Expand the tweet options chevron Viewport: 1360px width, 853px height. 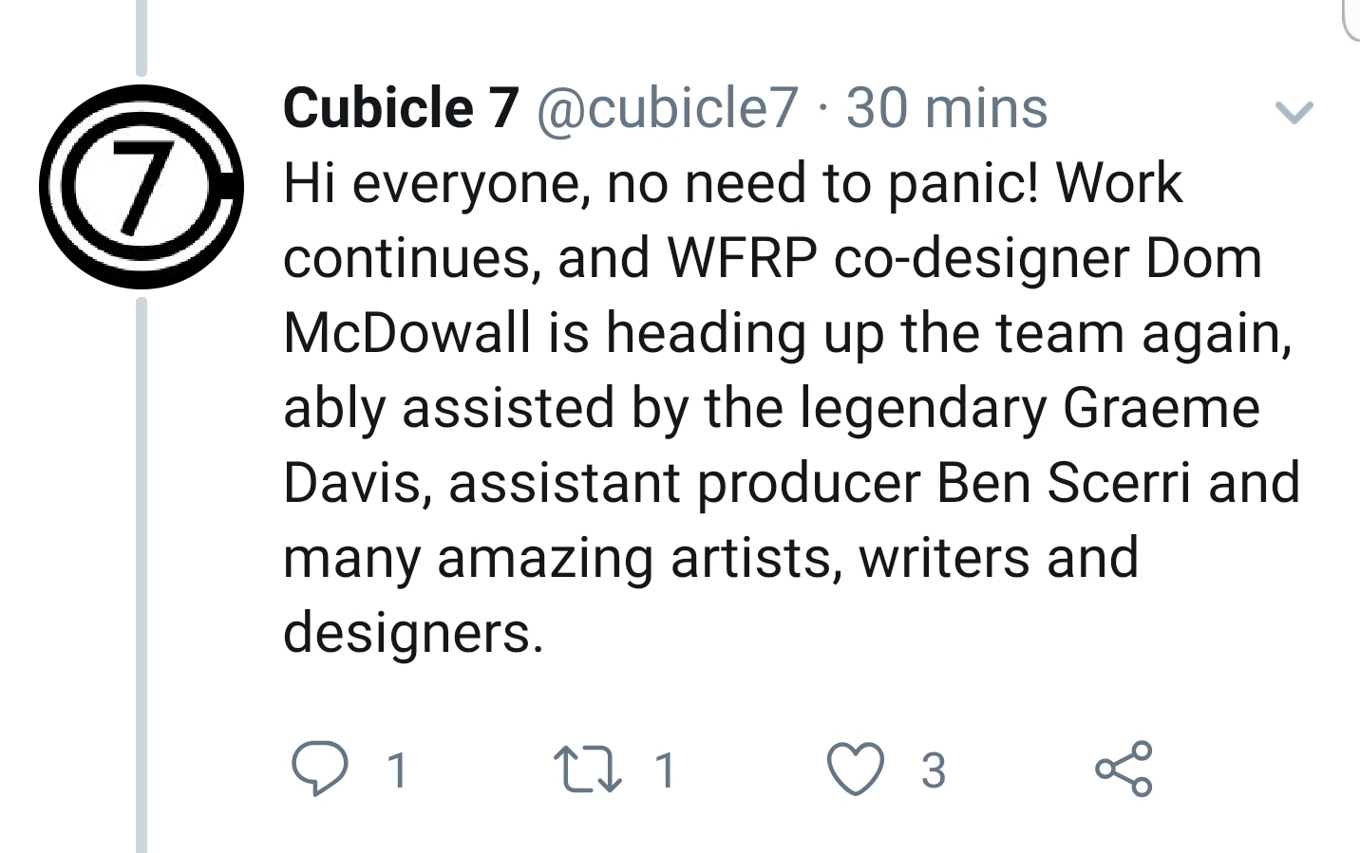[x=1293, y=113]
